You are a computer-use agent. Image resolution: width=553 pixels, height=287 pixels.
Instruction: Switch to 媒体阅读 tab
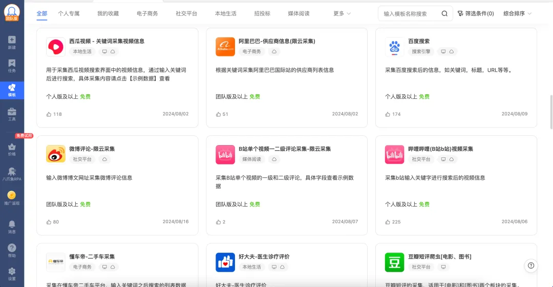tap(299, 13)
